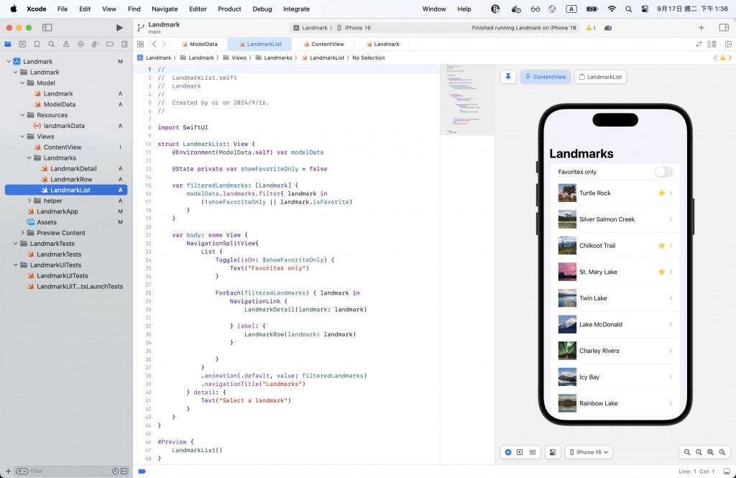Click the code minimap
The height and width of the screenshot is (478, 736).
(x=467, y=100)
